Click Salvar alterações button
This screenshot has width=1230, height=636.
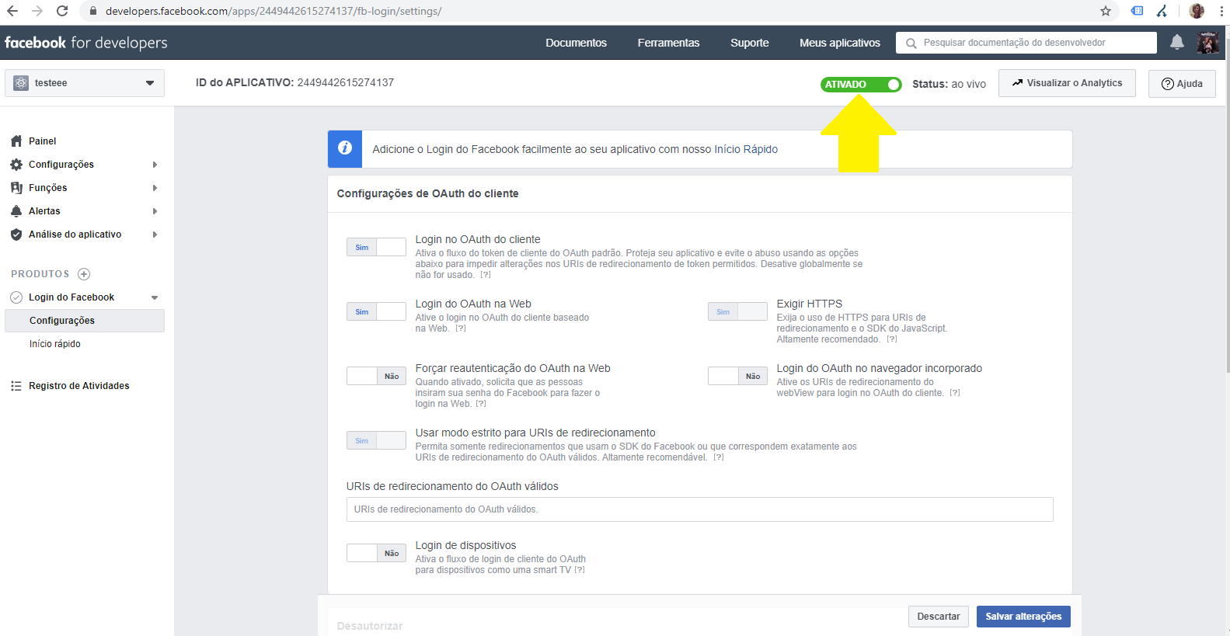click(x=1023, y=617)
